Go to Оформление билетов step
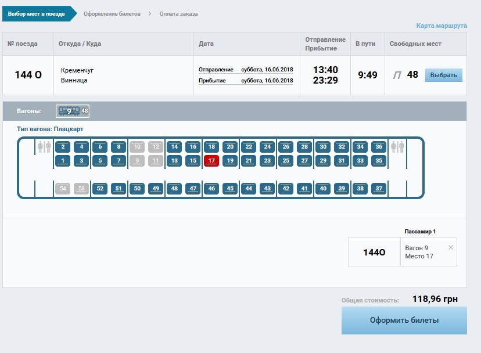 tap(112, 13)
